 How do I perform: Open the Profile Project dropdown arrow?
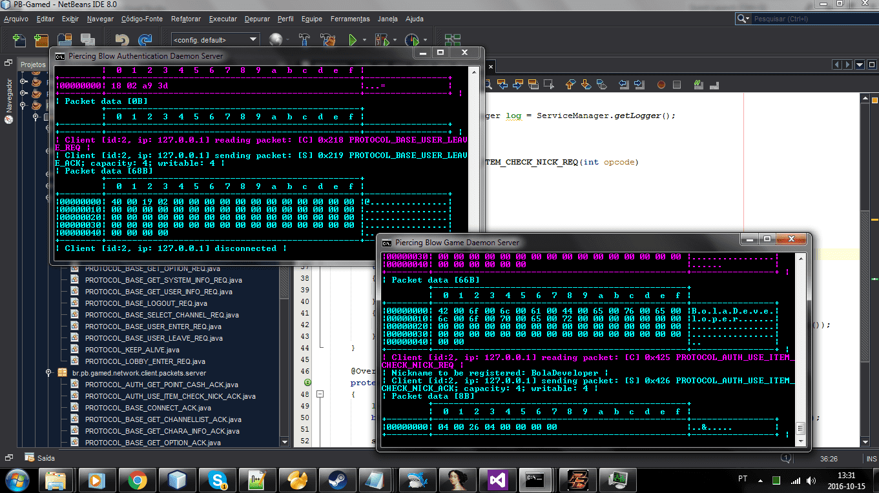pyautogui.click(x=425, y=40)
